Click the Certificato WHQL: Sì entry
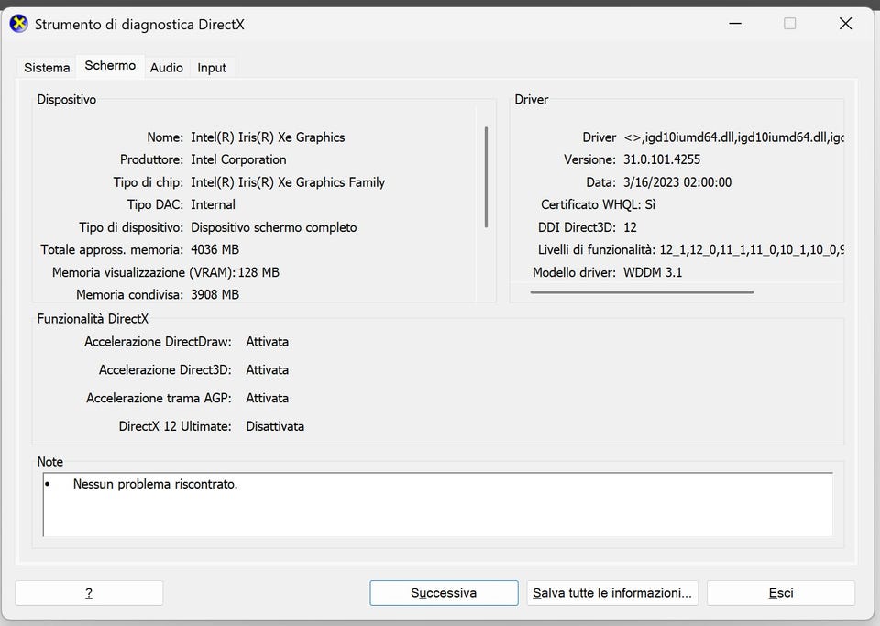The width and height of the screenshot is (880, 626). 599,204
